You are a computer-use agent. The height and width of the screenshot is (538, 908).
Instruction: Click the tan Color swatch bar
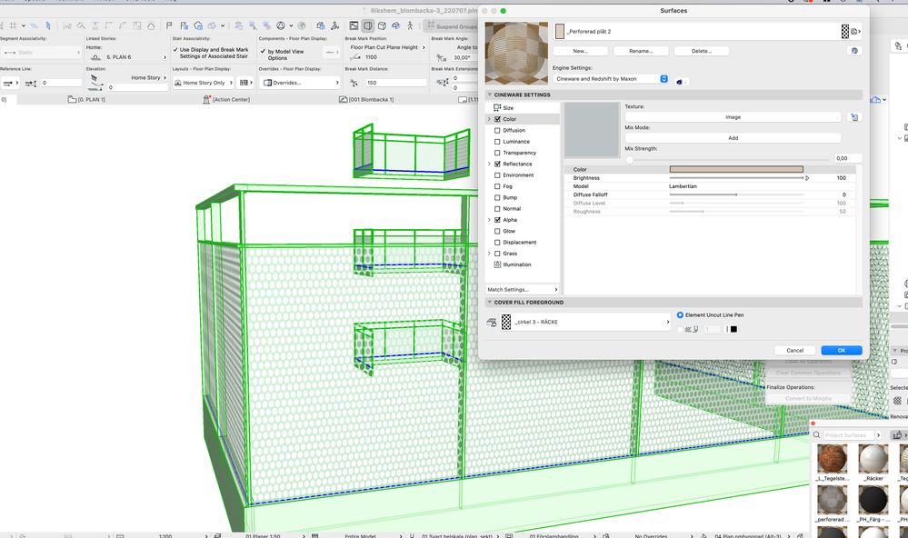pos(736,169)
